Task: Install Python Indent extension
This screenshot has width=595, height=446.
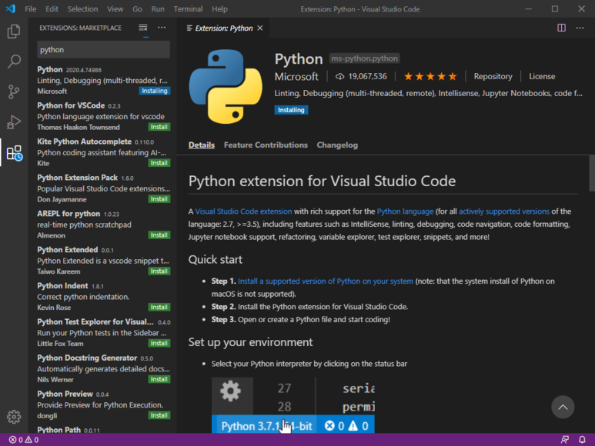Action: coord(159,307)
